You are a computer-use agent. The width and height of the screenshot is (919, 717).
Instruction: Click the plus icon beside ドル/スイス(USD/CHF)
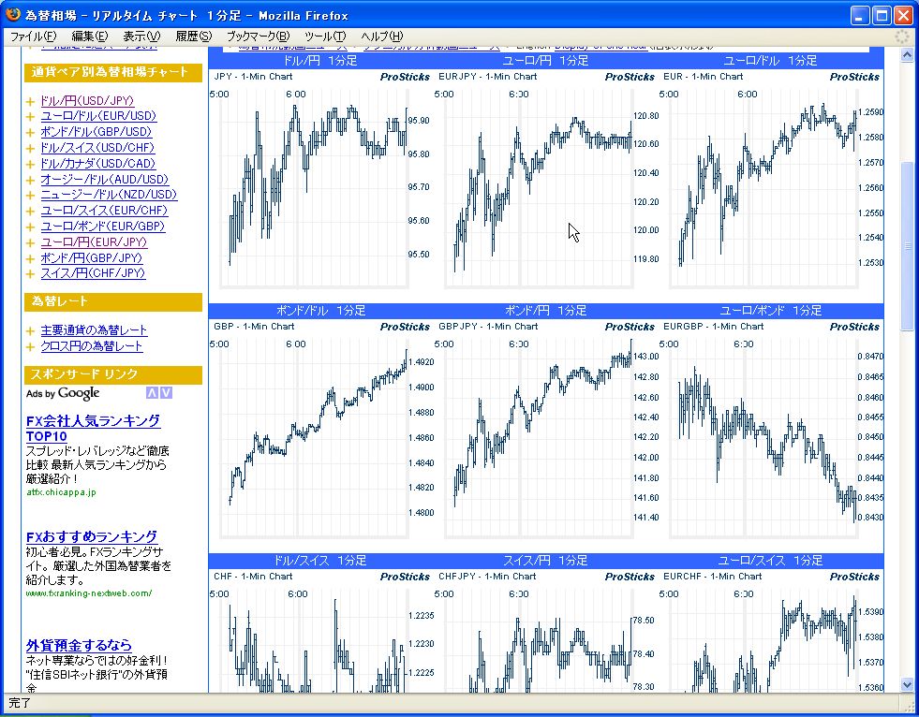pyautogui.click(x=31, y=149)
